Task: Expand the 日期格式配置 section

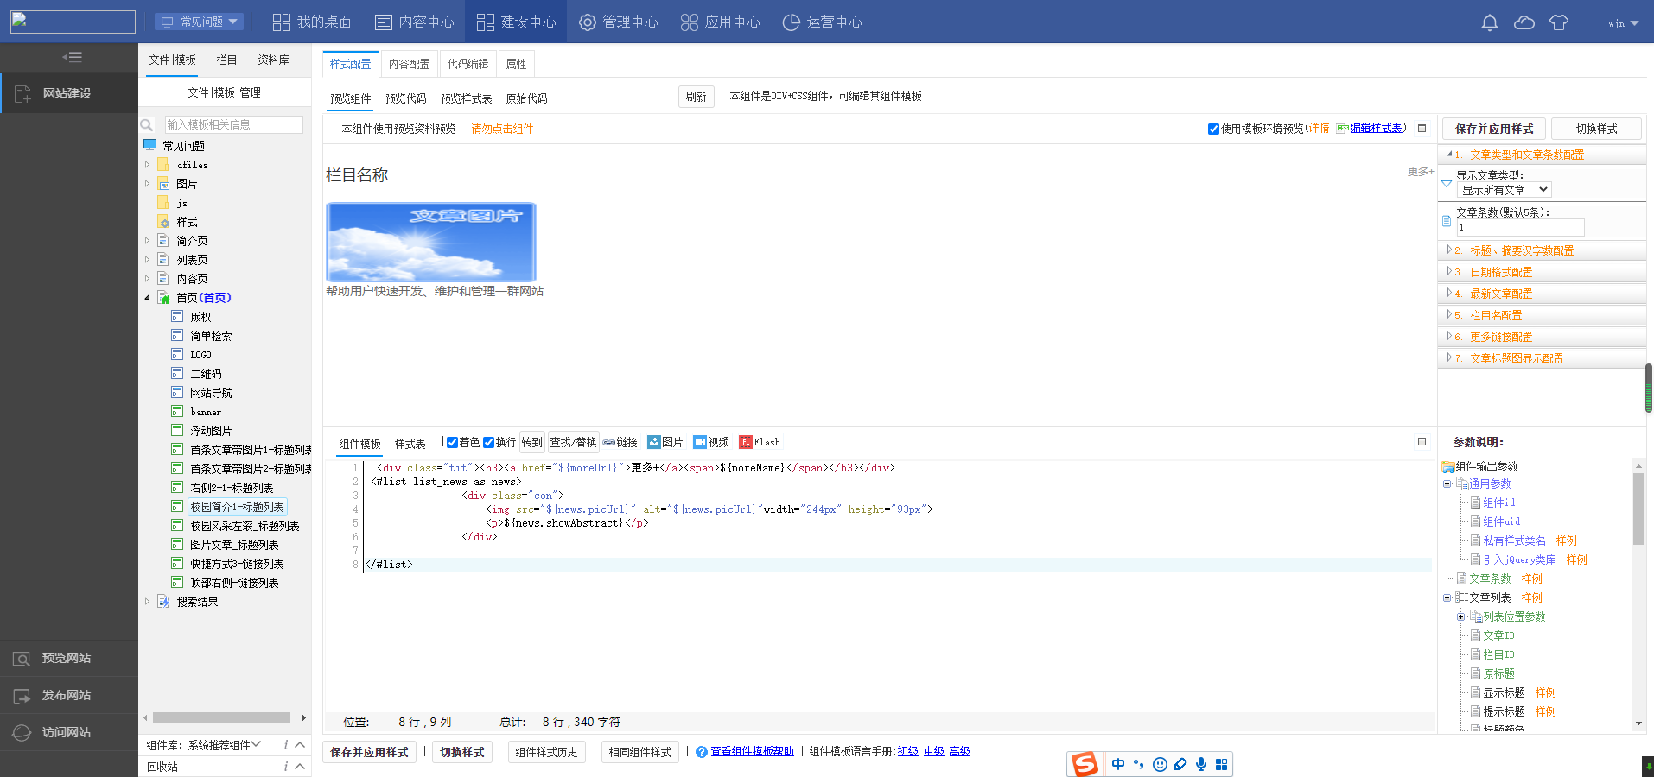Action: [1500, 272]
